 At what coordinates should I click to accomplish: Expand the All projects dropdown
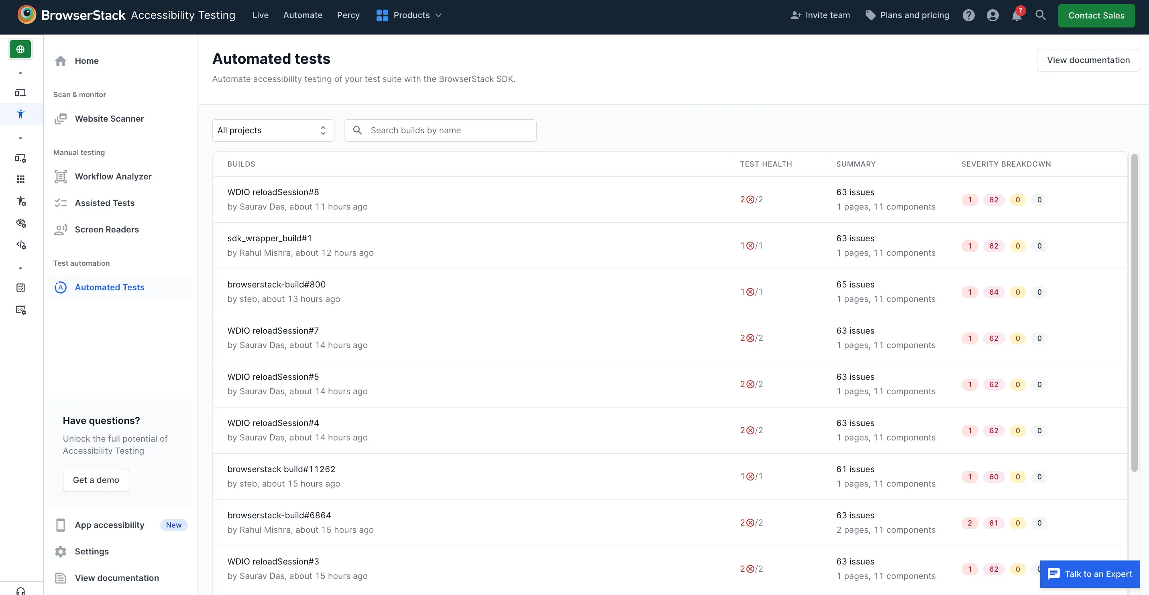(x=273, y=131)
